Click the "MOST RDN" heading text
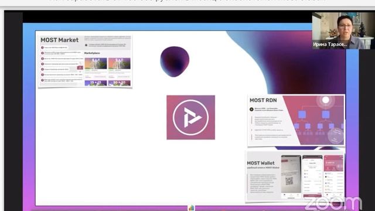The width and height of the screenshot is (375, 211). (263, 100)
